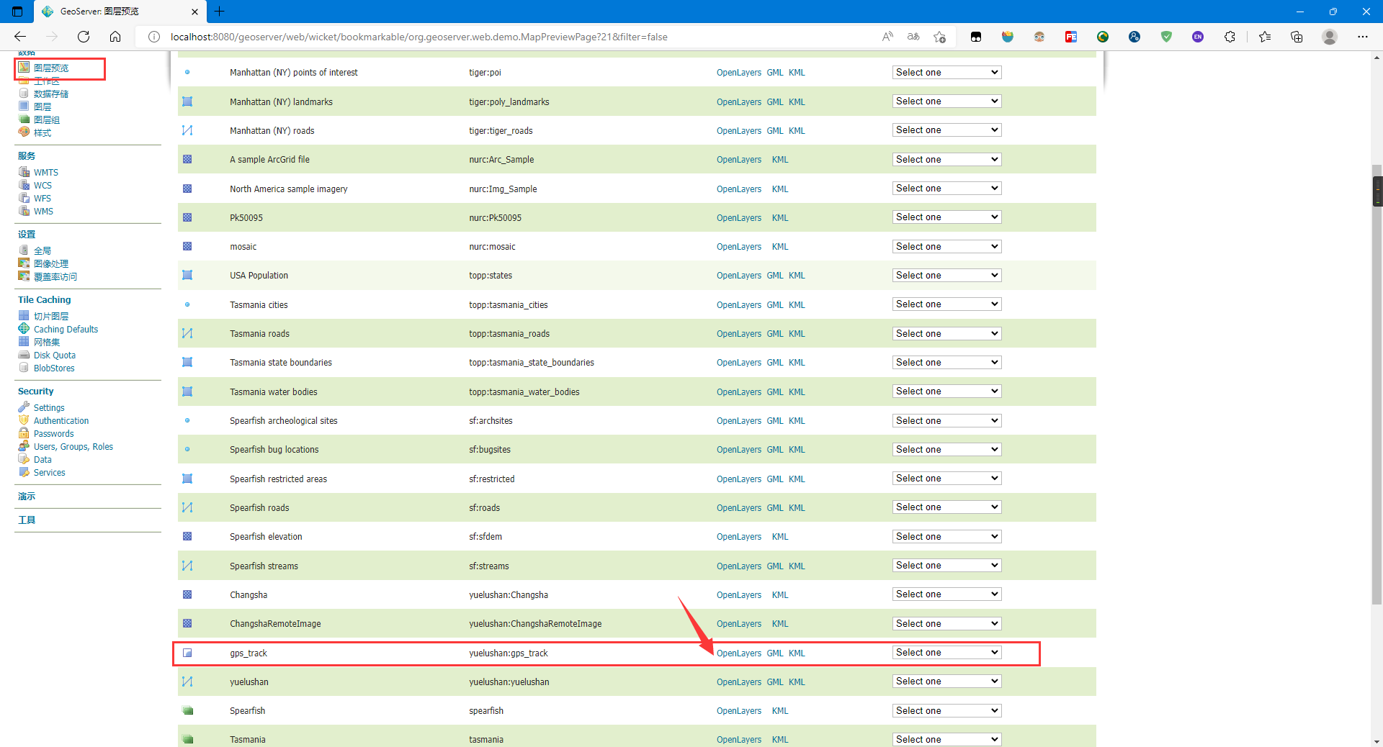This screenshot has width=1383, height=747.
Task: Expand the 工具 tools section
Action: pos(27,520)
